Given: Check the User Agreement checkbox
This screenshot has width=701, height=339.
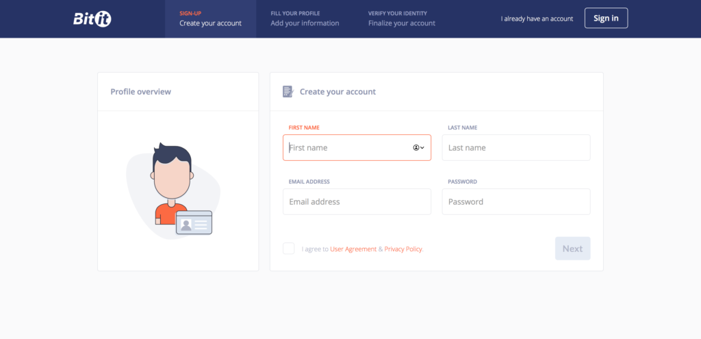Looking at the screenshot, I should coord(289,249).
